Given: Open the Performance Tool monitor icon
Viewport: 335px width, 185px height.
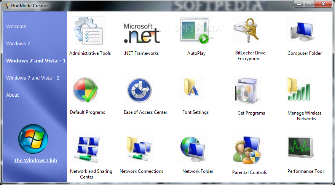Looking at the screenshot, I should point(300,148).
